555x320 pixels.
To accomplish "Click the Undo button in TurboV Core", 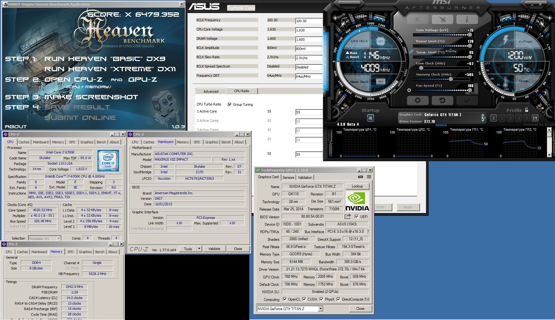I will (x=381, y=207).
